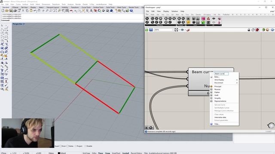Click the yellow Panel component icon in Grasshopper
This screenshot has height=154, width=275.
pyautogui.click(x=188, y=22)
